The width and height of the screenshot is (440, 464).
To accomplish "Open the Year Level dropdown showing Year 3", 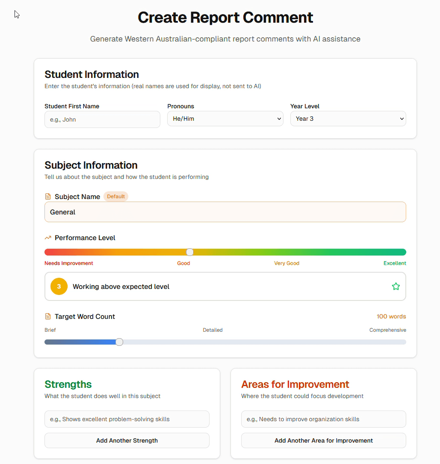I will point(348,119).
